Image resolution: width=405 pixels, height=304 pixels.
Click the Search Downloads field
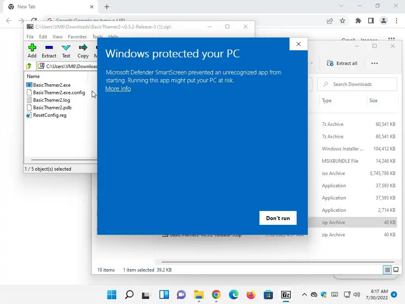[357, 84]
